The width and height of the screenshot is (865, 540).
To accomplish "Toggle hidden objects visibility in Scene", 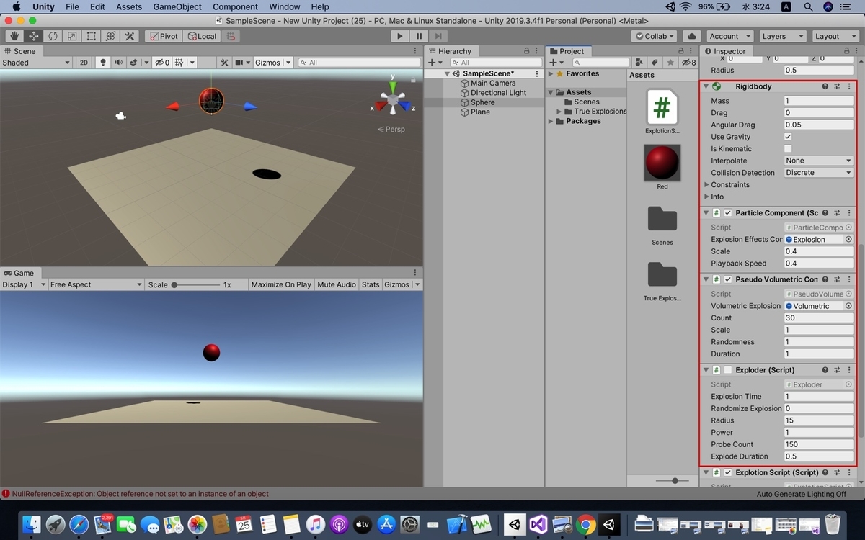I will [x=161, y=63].
